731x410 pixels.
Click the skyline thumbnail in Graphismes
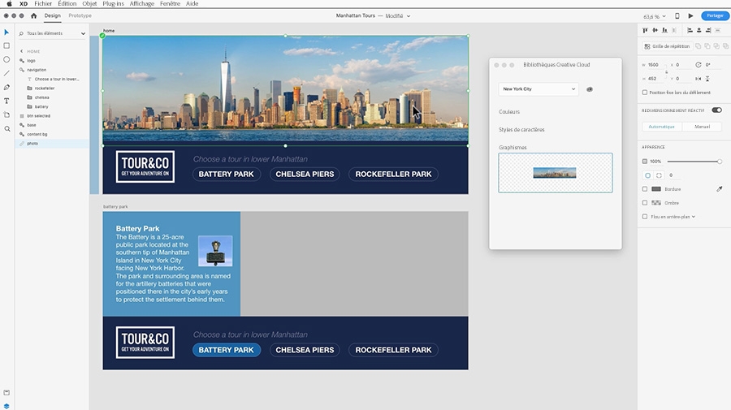click(554, 173)
